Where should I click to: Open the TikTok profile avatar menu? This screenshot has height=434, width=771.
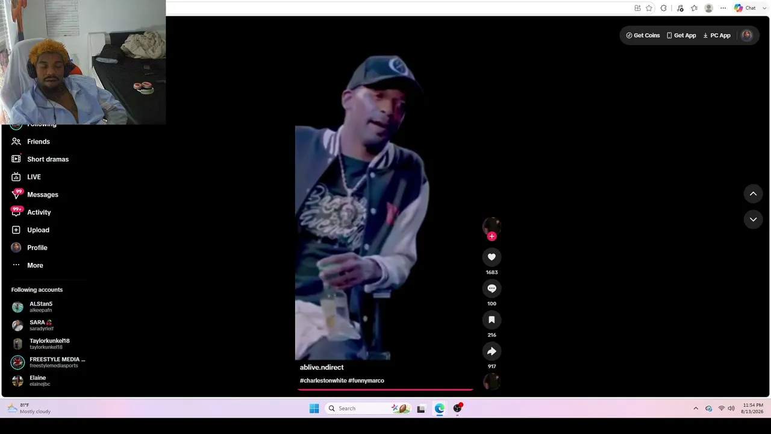pyautogui.click(x=747, y=35)
